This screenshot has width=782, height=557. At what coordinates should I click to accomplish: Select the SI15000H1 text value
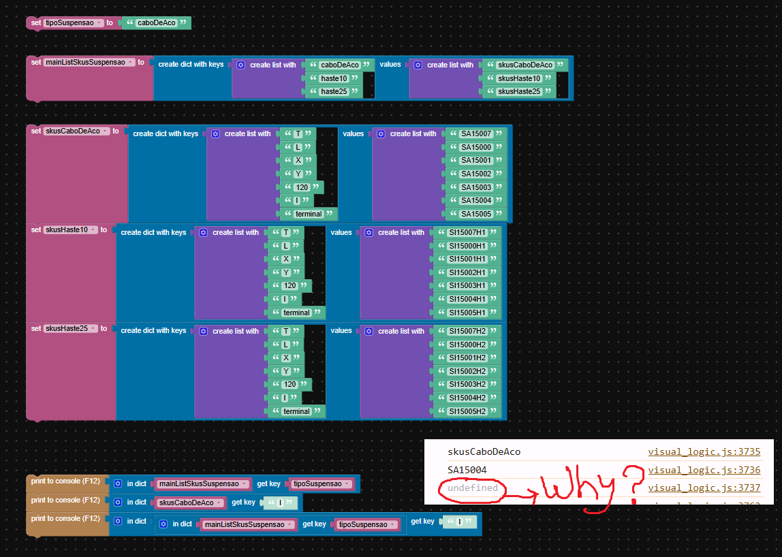pyautogui.click(x=467, y=246)
